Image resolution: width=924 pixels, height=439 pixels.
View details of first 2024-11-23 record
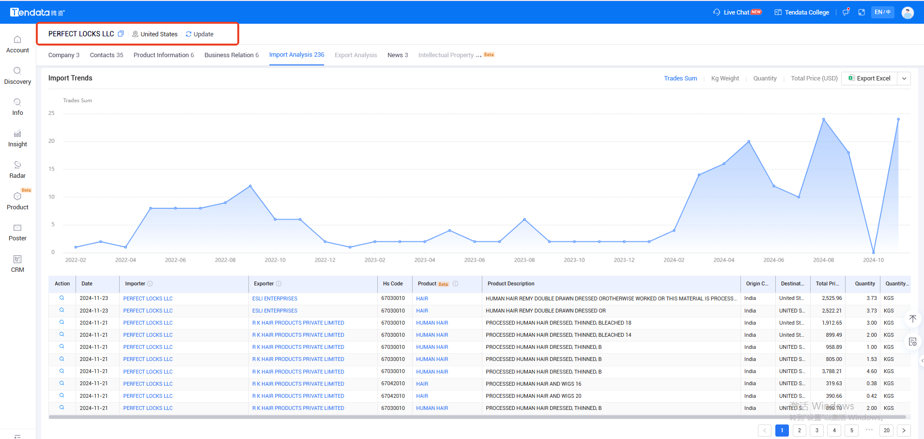click(62, 298)
